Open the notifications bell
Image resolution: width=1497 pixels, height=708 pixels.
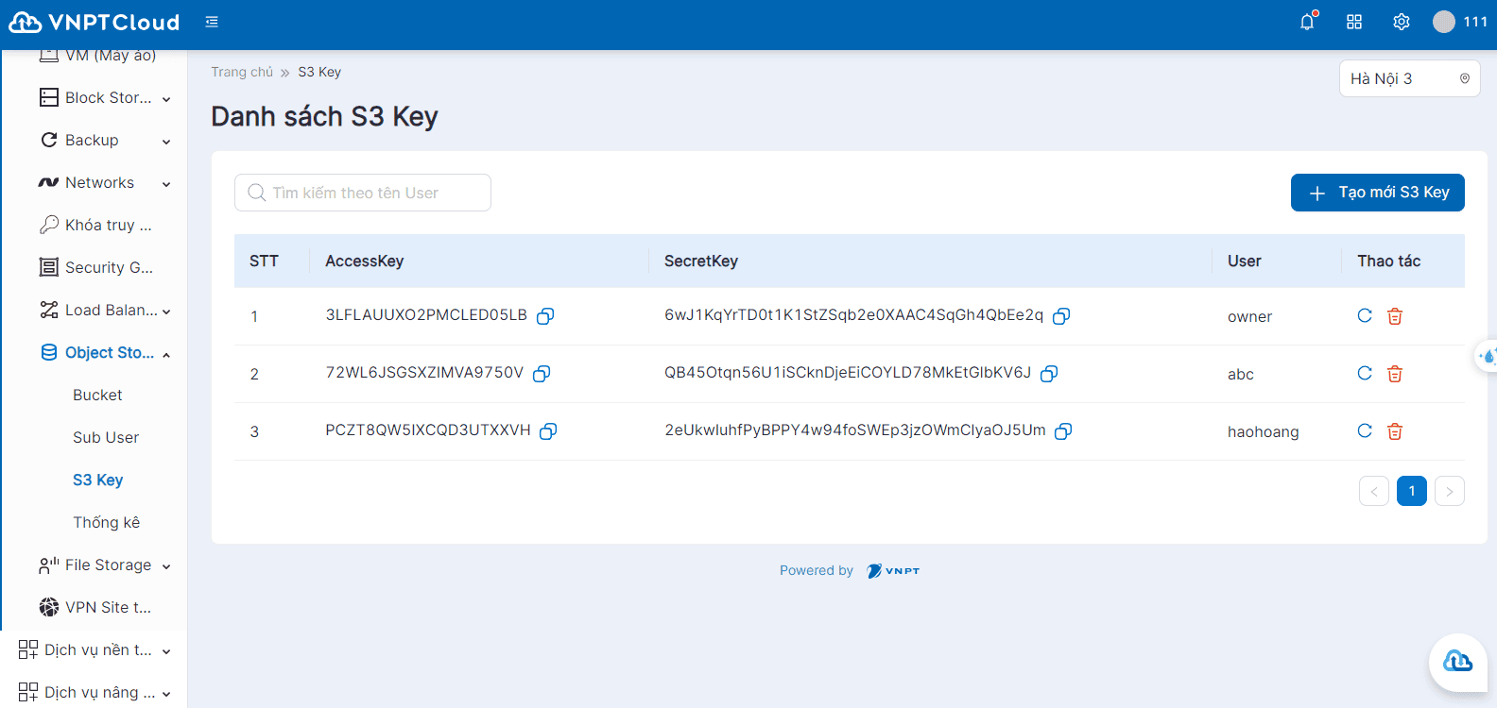point(1307,21)
